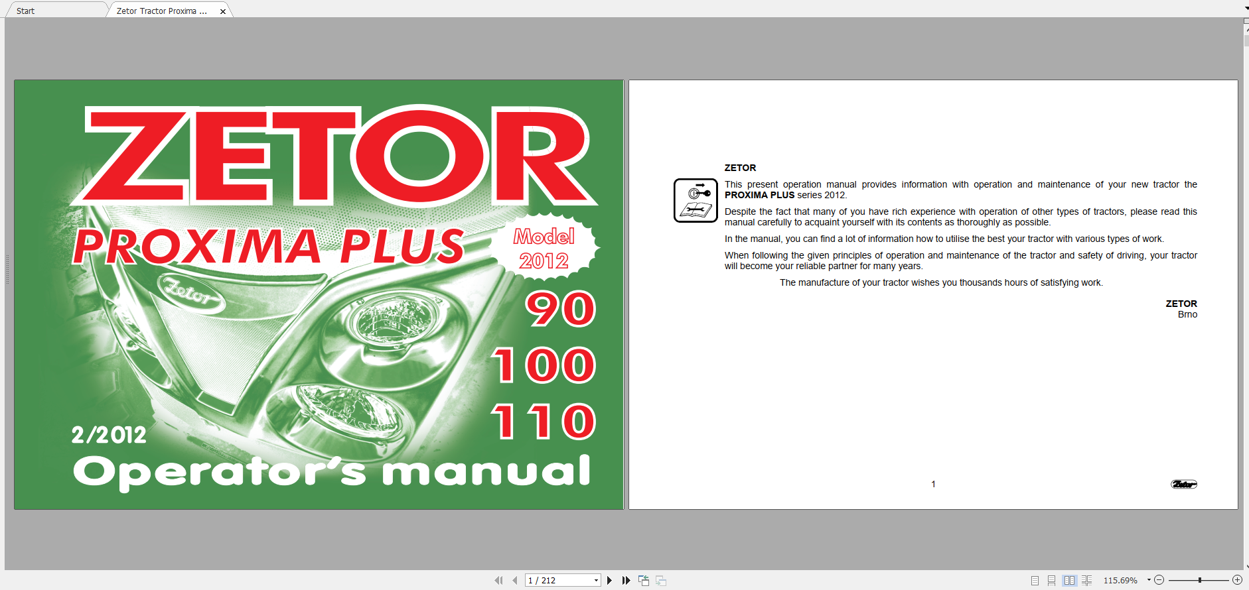The height and width of the screenshot is (590, 1249).
Task: Toggle two-page facing view mode
Action: pyautogui.click(x=1069, y=580)
